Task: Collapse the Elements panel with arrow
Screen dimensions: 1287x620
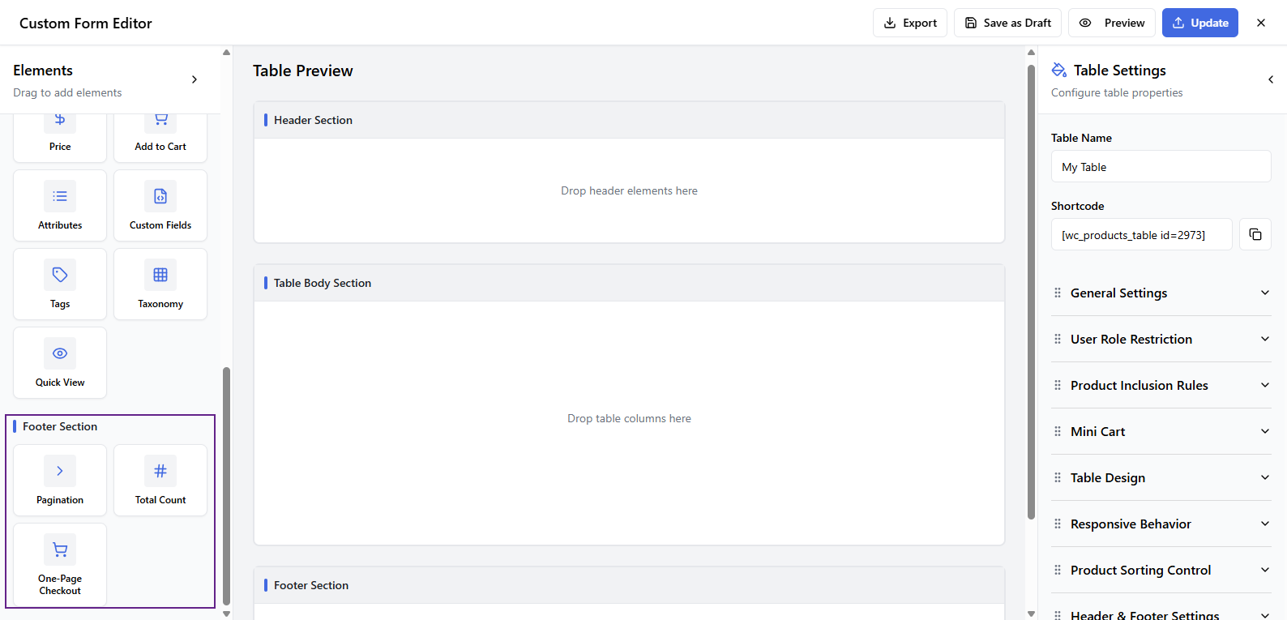Action: coord(195,79)
